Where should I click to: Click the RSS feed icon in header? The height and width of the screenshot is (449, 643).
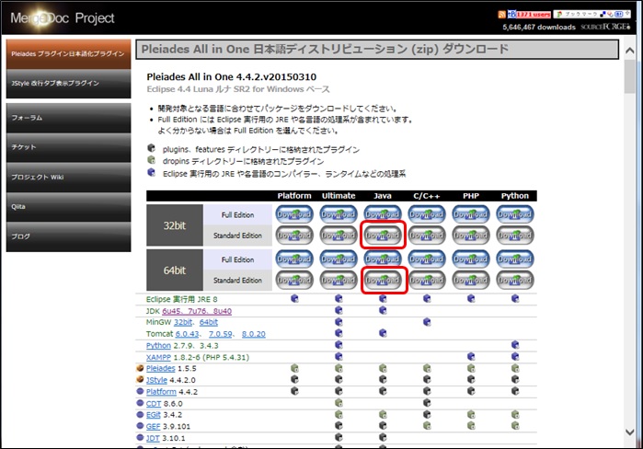[x=501, y=15]
